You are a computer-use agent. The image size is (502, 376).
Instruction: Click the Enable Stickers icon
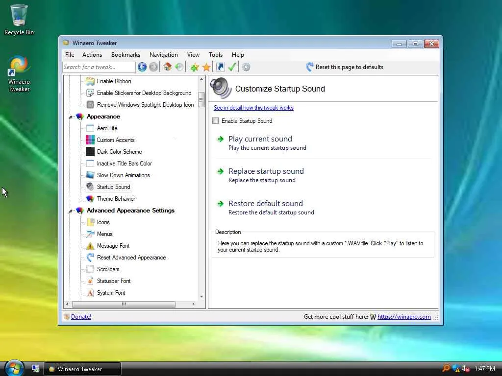point(90,93)
